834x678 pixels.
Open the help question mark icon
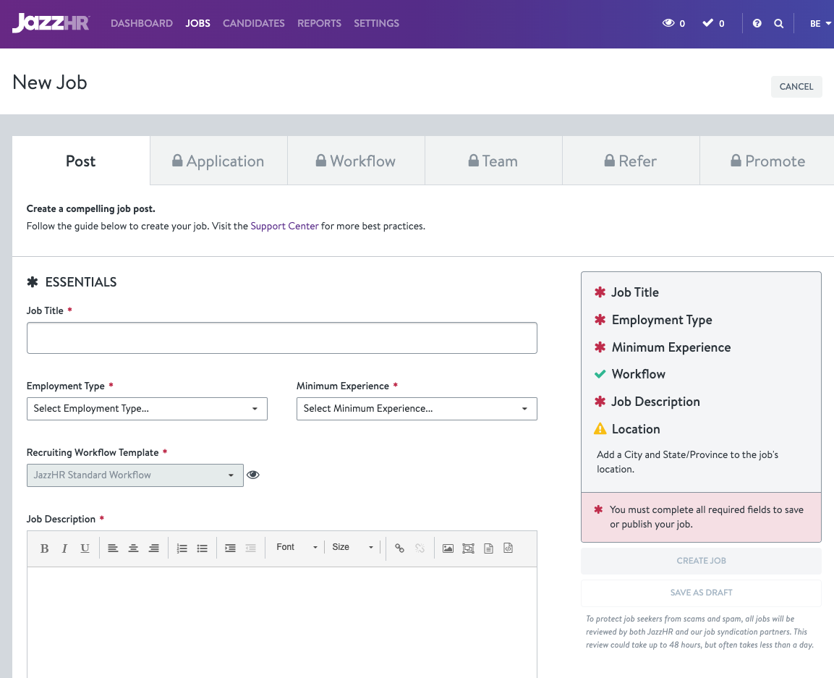pyautogui.click(x=757, y=23)
